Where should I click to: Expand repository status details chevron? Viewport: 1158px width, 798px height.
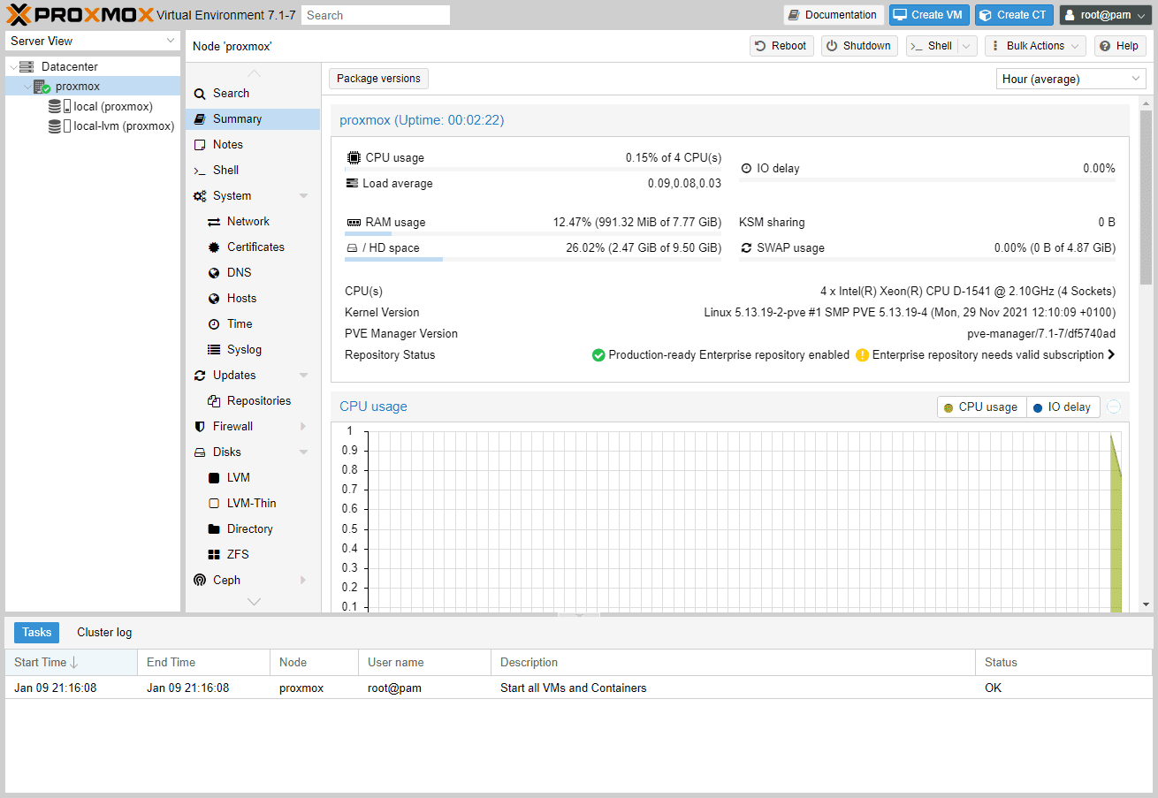pyautogui.click(x=1111, y=355)
